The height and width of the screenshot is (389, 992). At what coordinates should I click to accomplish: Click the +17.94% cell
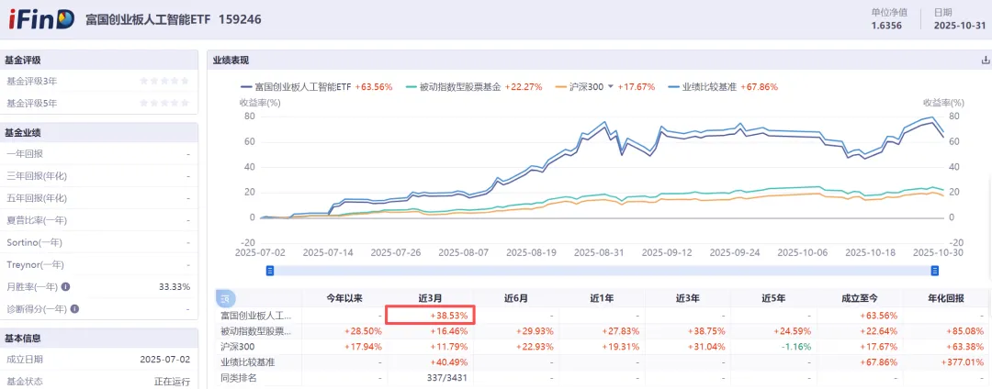point(364,347)
